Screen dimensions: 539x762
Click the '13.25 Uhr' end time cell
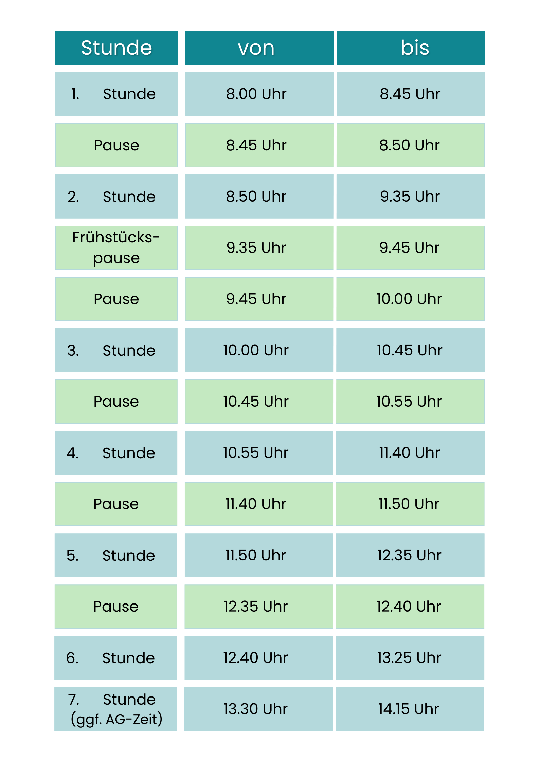[410, 658]
